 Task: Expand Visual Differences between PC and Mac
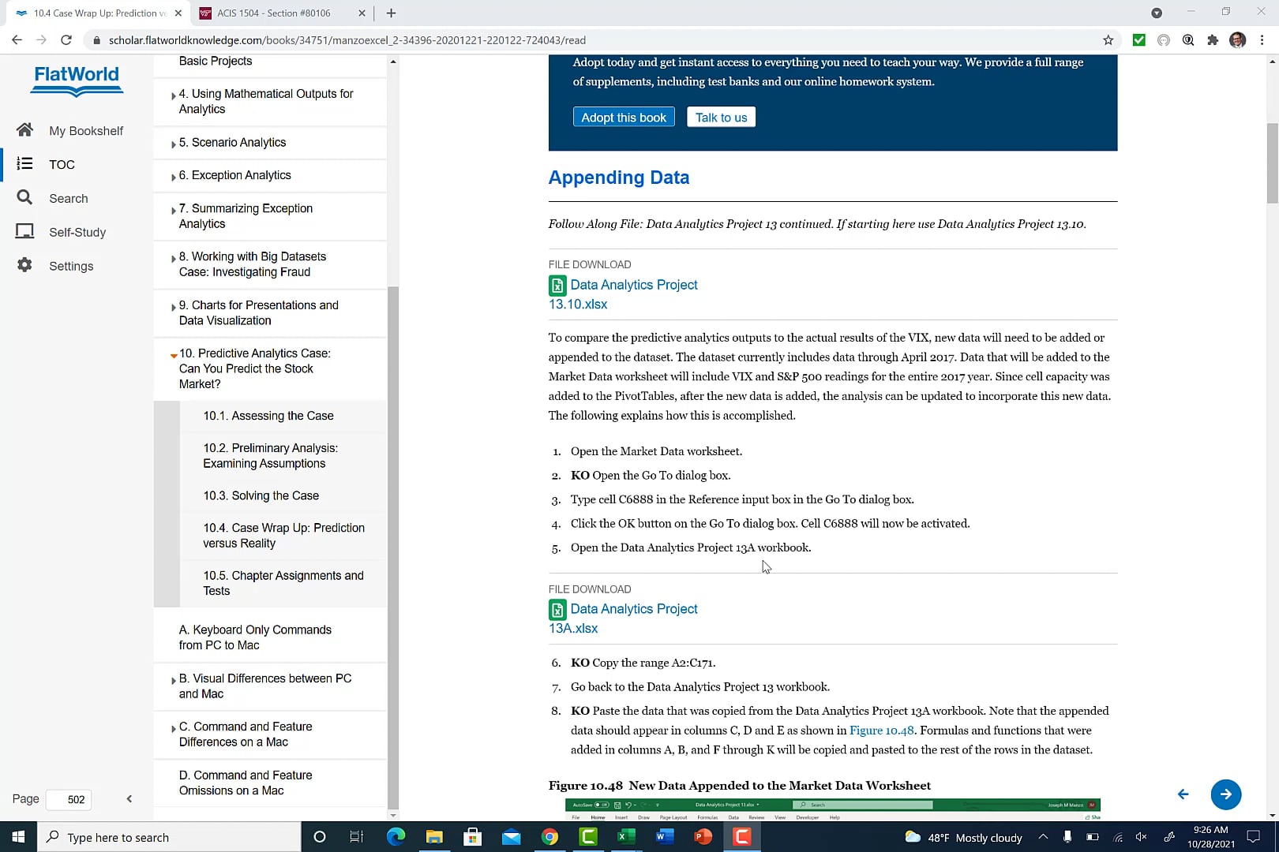[173, 679]
